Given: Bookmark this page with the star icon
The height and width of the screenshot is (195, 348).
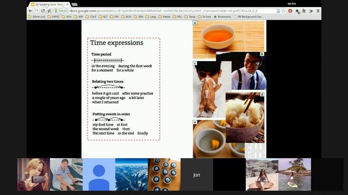Looking at the screenshot, I should coord(283,11).
